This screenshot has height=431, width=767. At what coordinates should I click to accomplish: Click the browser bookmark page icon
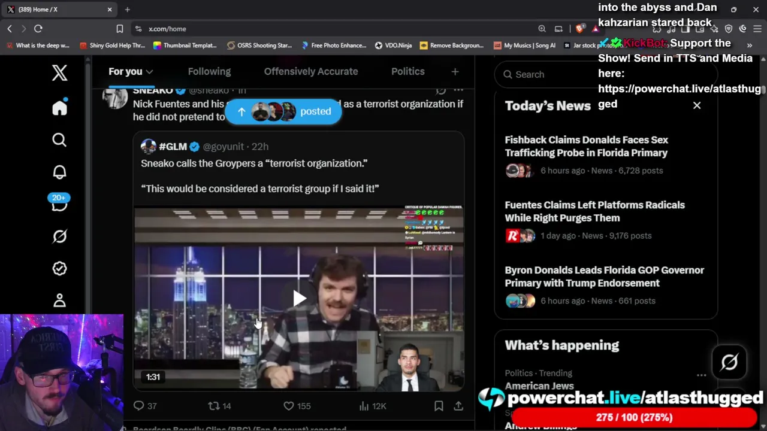[120, 29]
